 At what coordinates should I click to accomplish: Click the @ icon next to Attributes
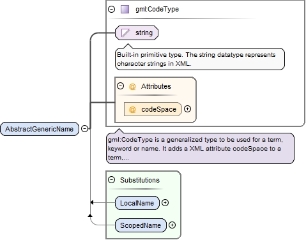[x=132, y=86]
